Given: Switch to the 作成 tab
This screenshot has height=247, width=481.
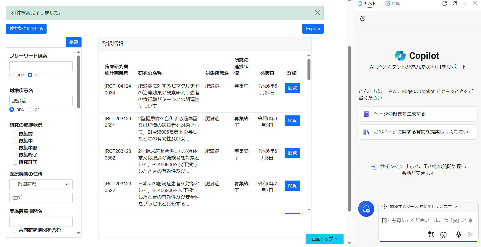Looking at the screenshot, I should [393, 3].
